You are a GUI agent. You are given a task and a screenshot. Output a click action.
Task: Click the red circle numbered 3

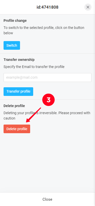48,100
